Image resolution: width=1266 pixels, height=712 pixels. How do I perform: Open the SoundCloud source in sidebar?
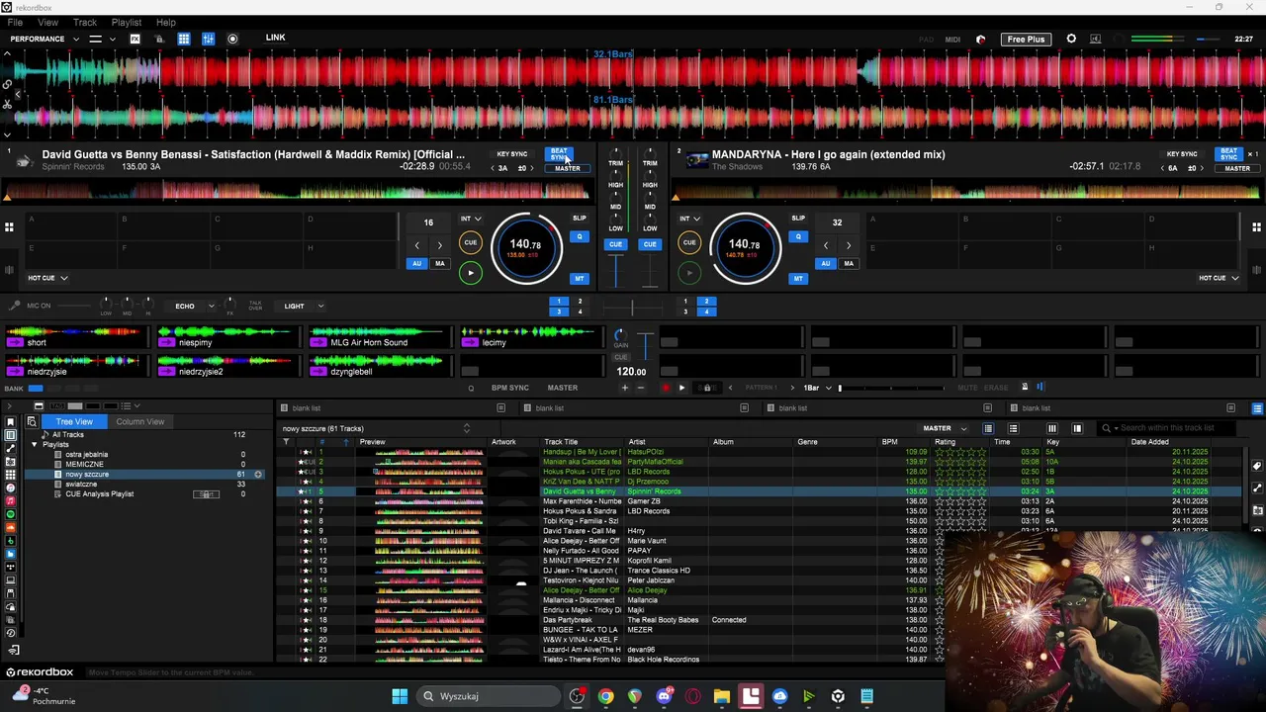tap(11, 527)
